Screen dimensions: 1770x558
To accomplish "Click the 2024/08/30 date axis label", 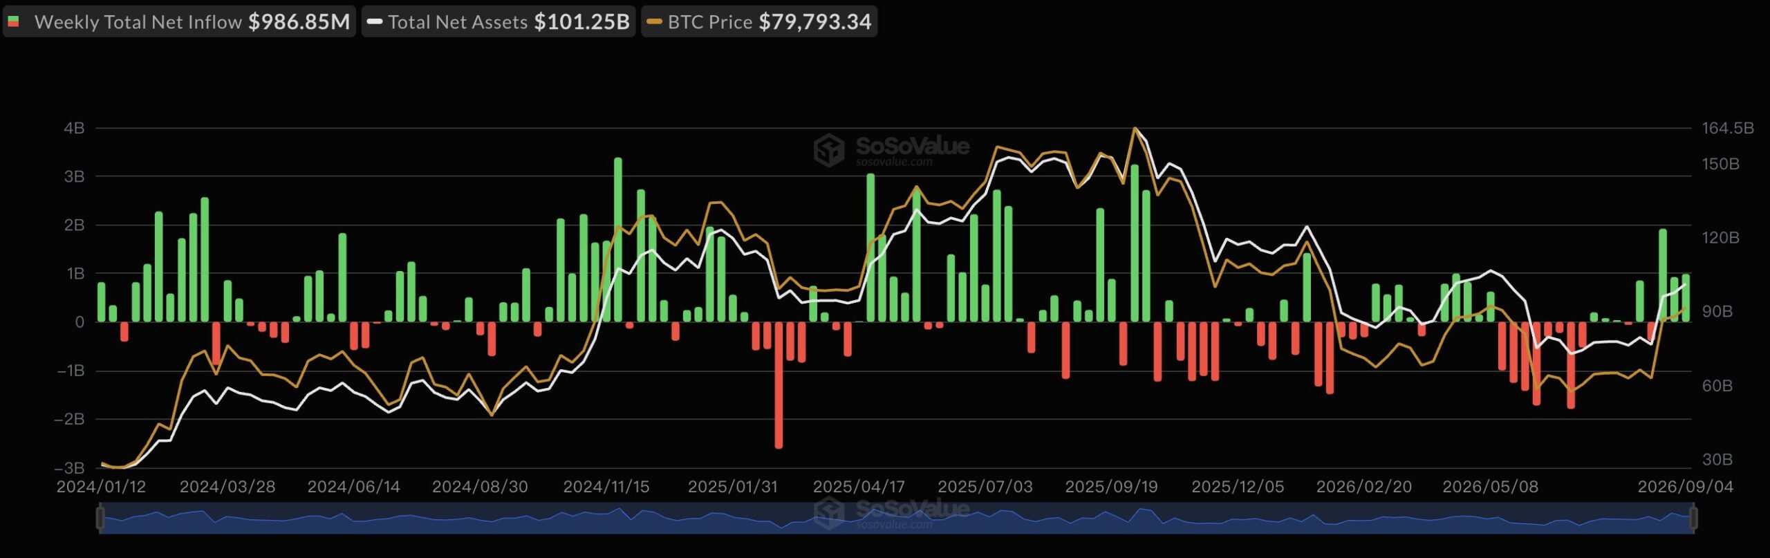I will click(x=480, y=487).
